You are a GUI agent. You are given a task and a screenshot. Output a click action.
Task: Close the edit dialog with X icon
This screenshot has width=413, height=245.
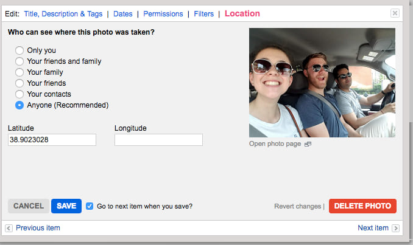(395, 13)
